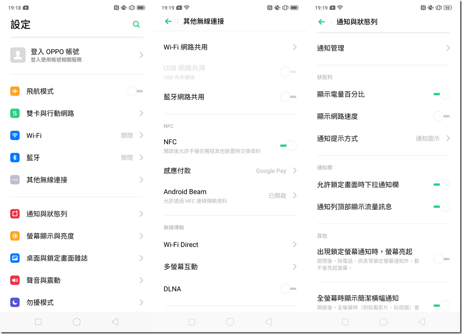The width and height of the screenshot is (462, 334).
Task: Tap Wi-Fi 關閉 status text
Action: click(x=127, y=135)
